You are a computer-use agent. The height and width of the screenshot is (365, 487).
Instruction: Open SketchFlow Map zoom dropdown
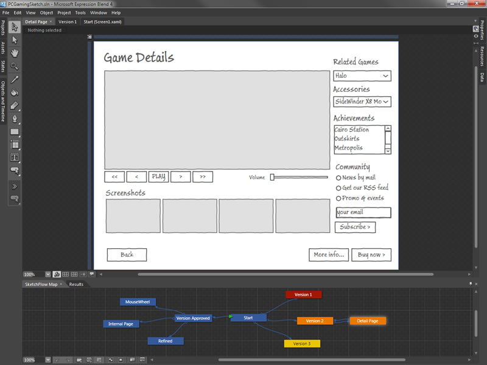click(47, 360)
